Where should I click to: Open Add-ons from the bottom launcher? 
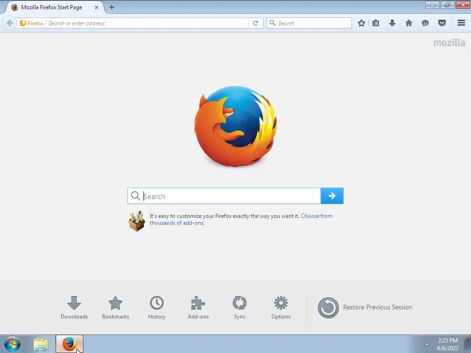198,307
